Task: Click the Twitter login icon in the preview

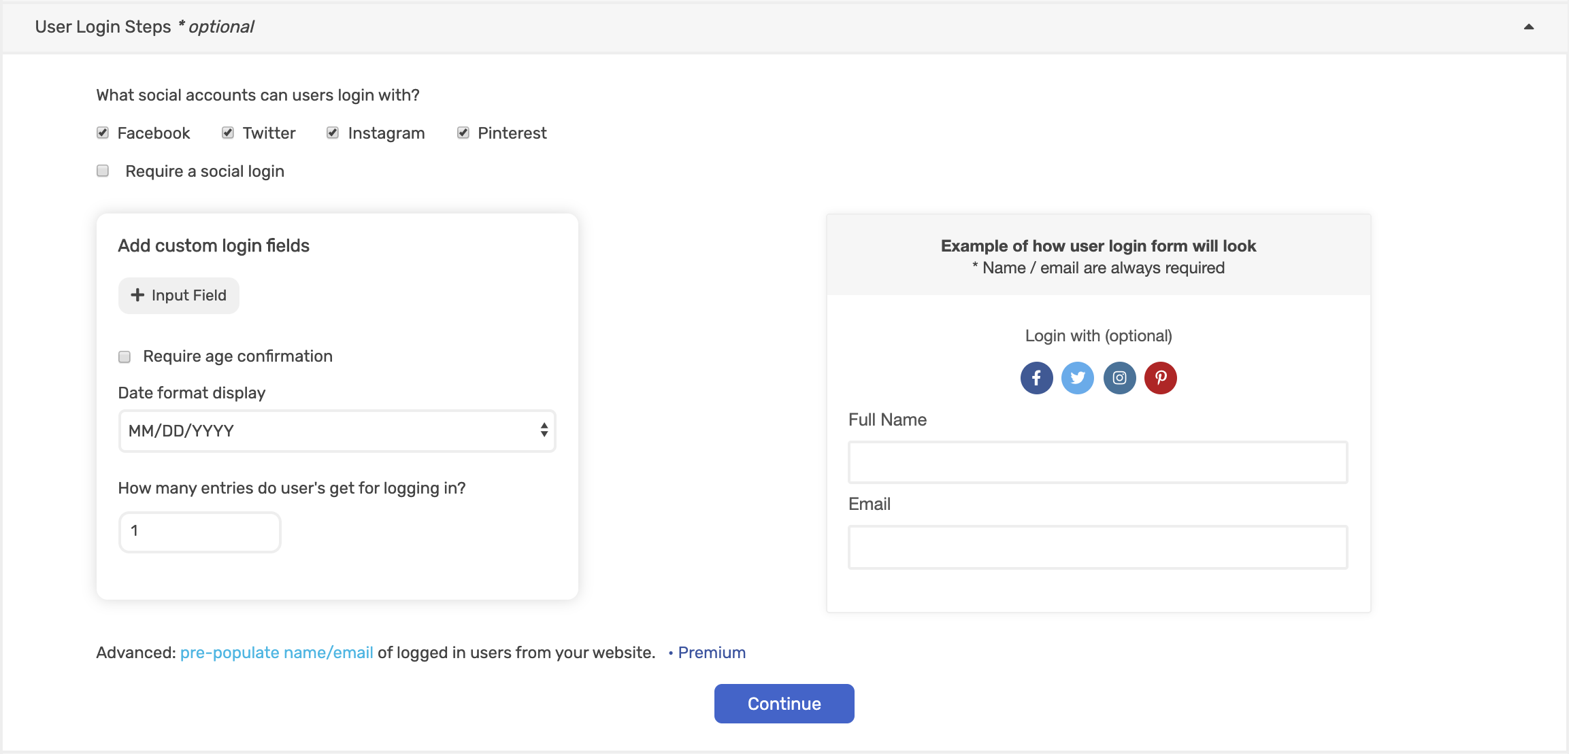Action: [x=1078, y=378]
